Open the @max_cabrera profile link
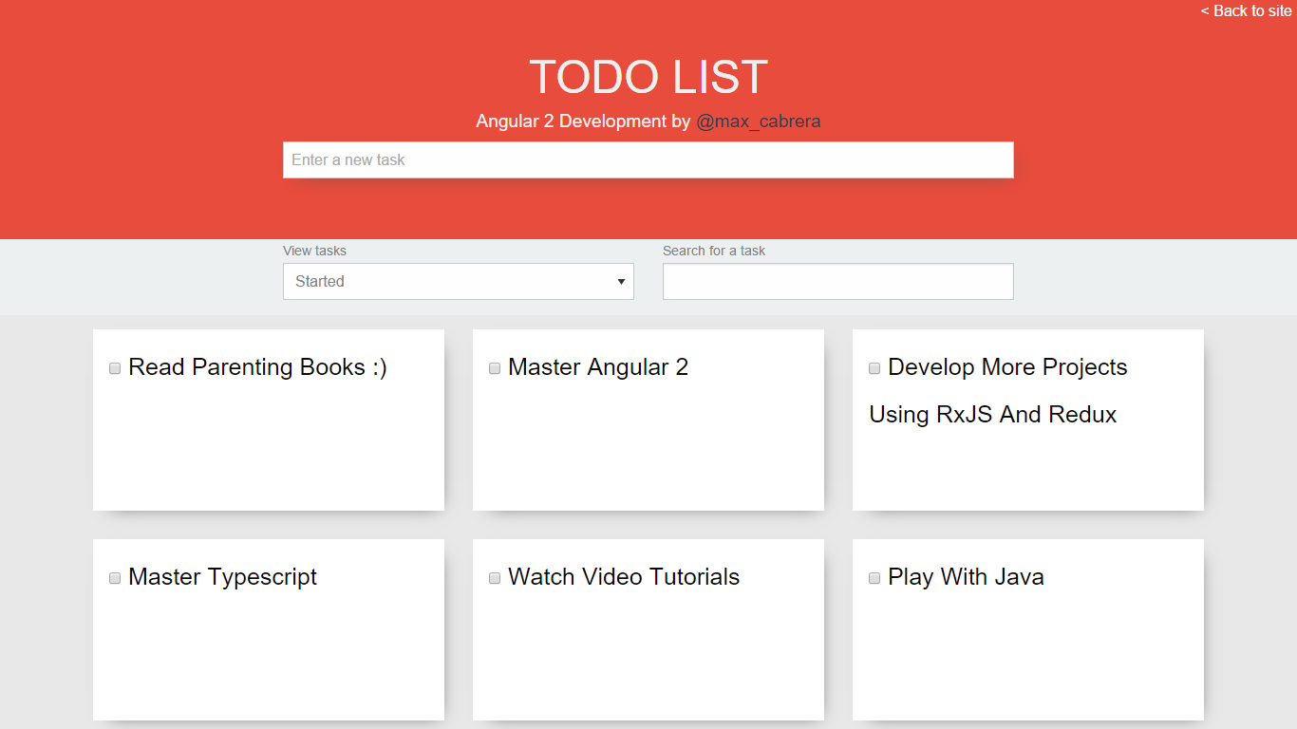1297x729 pixels. [x=760, y=121]
